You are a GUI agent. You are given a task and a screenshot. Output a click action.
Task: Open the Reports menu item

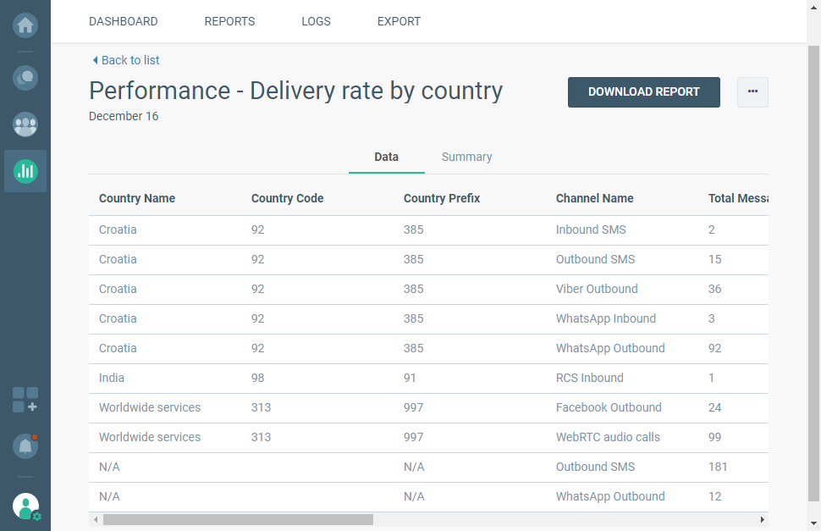(229, 21)
